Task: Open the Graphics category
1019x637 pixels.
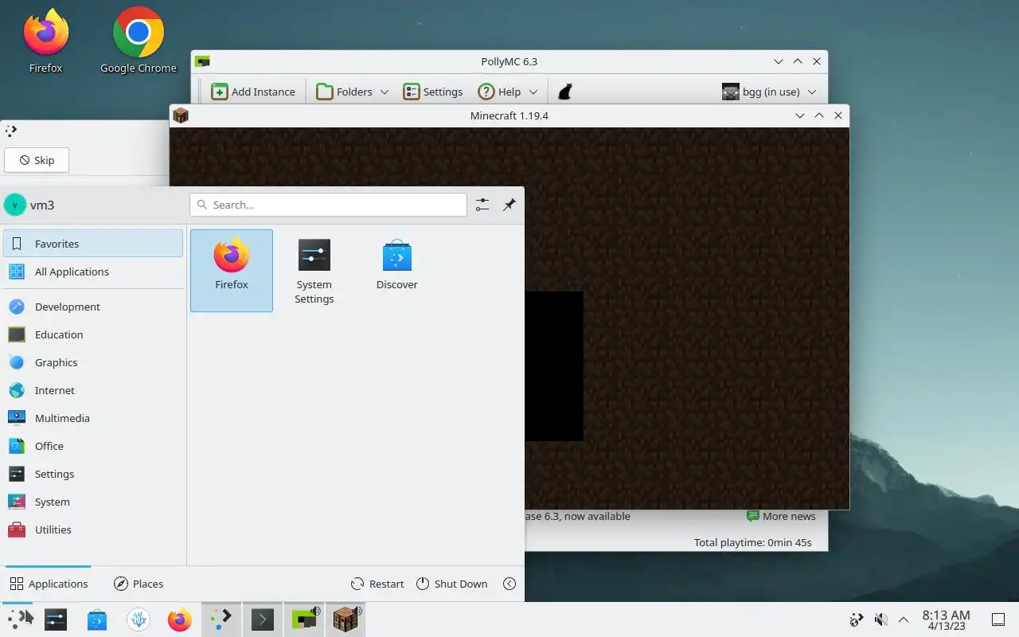Action: click(x=93, y=362)
